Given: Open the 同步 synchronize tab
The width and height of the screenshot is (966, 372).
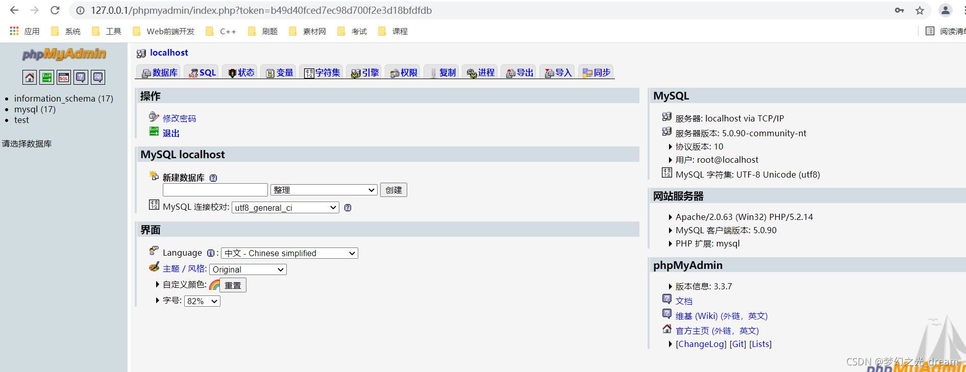Looking at the screenshot, I should click(x=596, y=72).
